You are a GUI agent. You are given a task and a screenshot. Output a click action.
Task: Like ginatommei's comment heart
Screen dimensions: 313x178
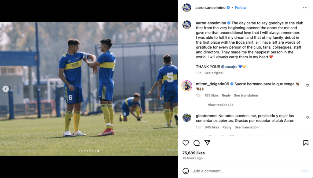tap(307, 118)
